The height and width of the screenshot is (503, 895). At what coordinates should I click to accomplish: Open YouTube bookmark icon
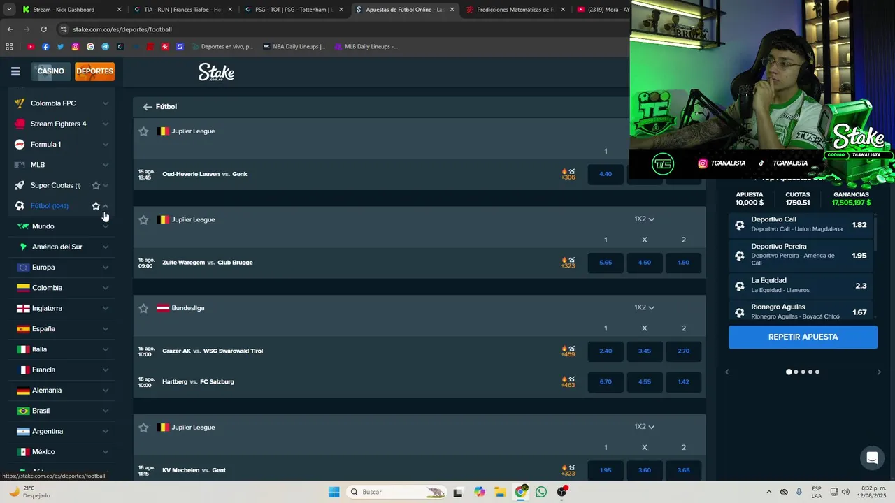point(31,47)
